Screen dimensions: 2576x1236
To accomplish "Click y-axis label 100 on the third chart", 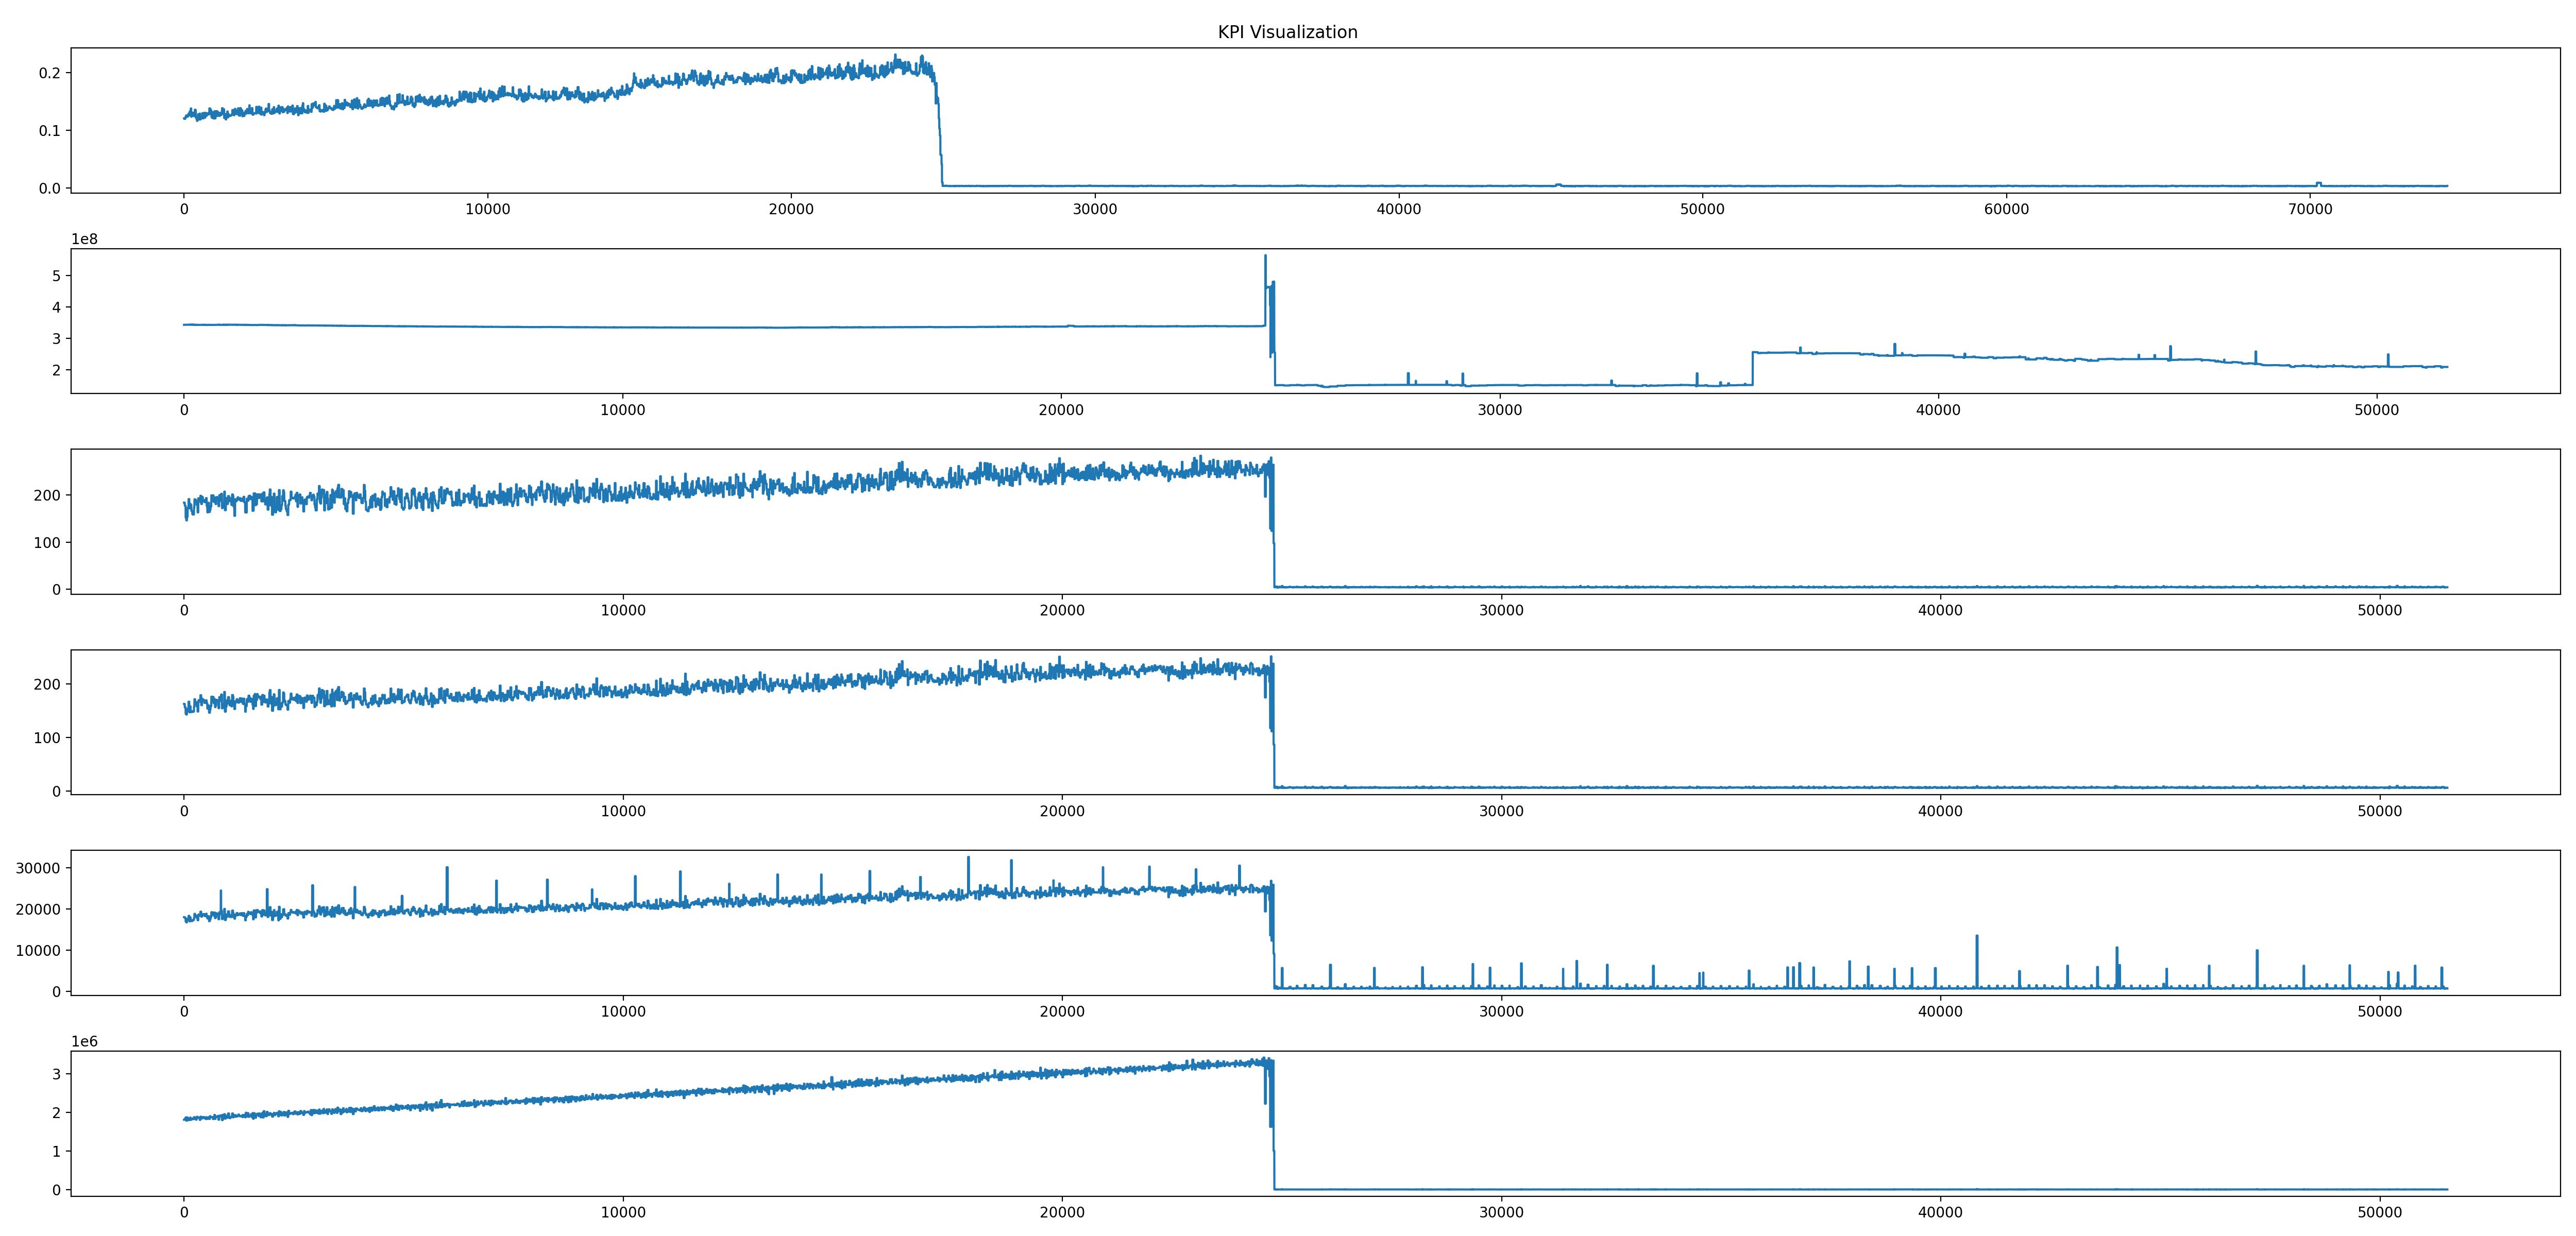I will pyautogui.click(x=46, y=542).
